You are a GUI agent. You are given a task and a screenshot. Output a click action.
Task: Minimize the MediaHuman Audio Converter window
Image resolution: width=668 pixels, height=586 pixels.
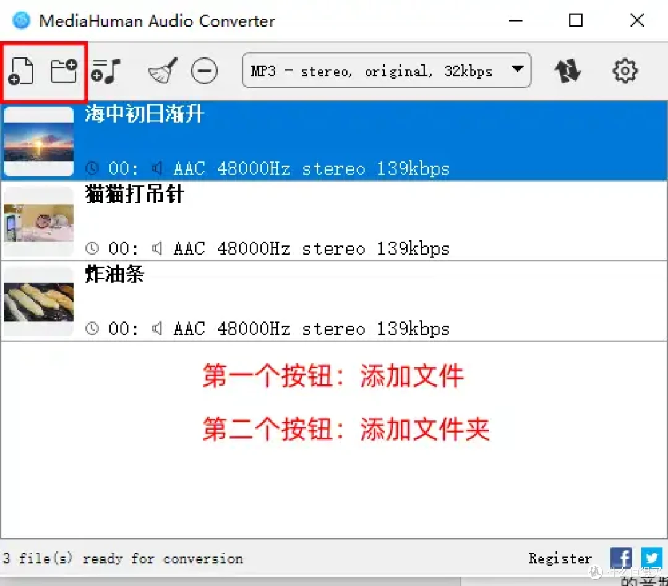pyautogui.click(x=515, y=20)
